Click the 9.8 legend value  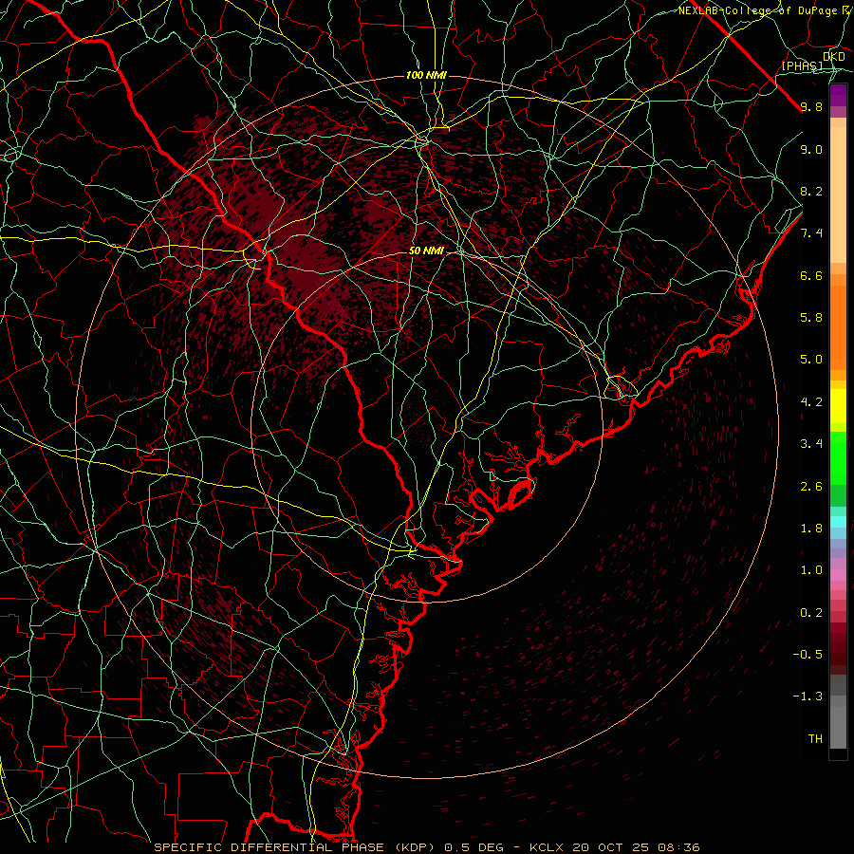(811, 107)
